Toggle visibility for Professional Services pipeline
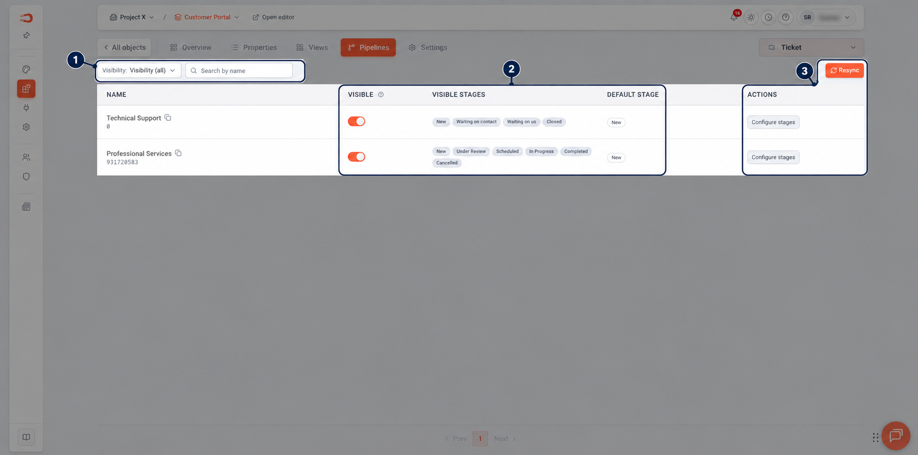Image resolution: width=918 pixels, height=455 pixels. coord(356,157)
